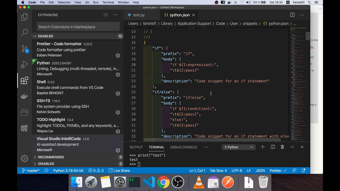340x191 pixels.
Task: Open the Prettier extension manage gear
Action: click(x=118, y=55)
